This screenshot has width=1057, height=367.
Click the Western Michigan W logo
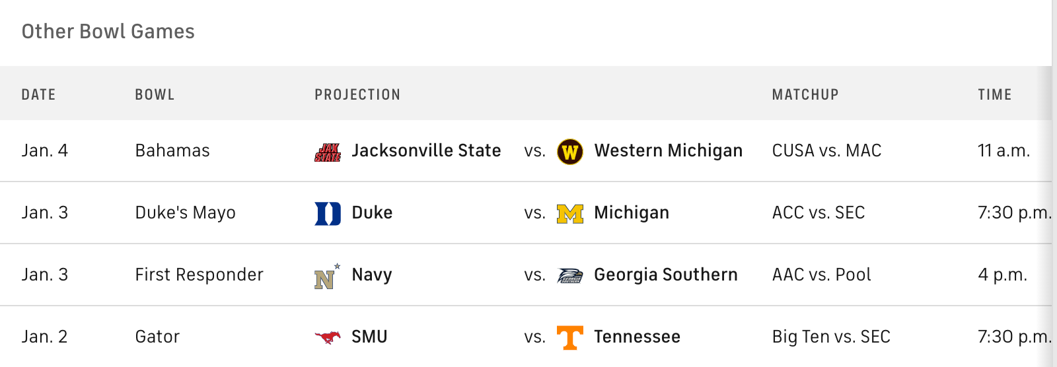pyautogui.click(x=570, y=152)
